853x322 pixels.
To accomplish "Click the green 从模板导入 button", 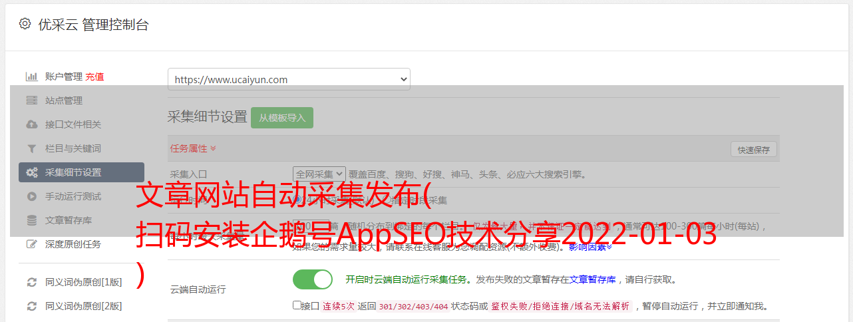I will pos(282,118).
